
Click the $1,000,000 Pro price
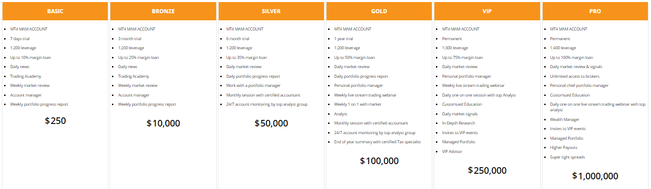[595, 176]
